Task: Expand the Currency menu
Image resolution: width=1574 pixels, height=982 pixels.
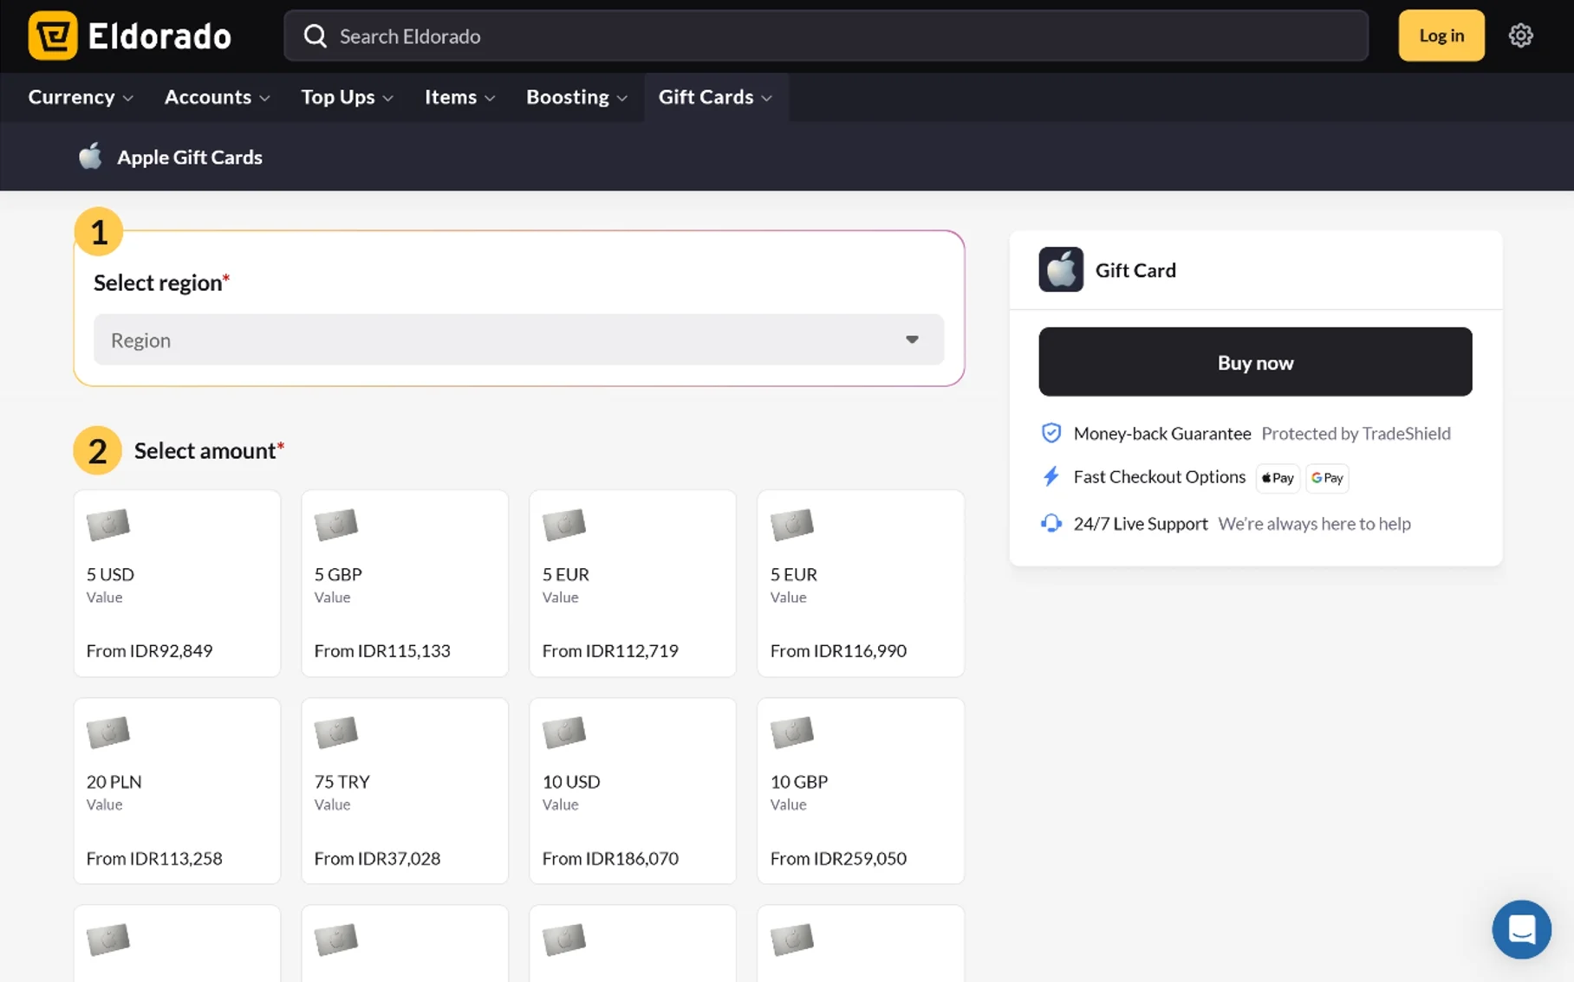Action: pyautogui.click(x=81, y=97)
